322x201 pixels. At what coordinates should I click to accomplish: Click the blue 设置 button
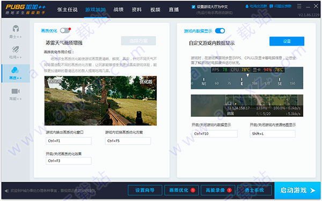pyautogui.click(x=287, y=41)
